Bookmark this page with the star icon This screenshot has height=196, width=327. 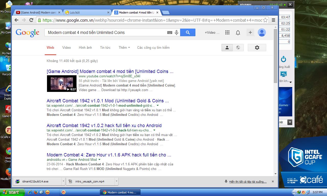pos(265,20)
